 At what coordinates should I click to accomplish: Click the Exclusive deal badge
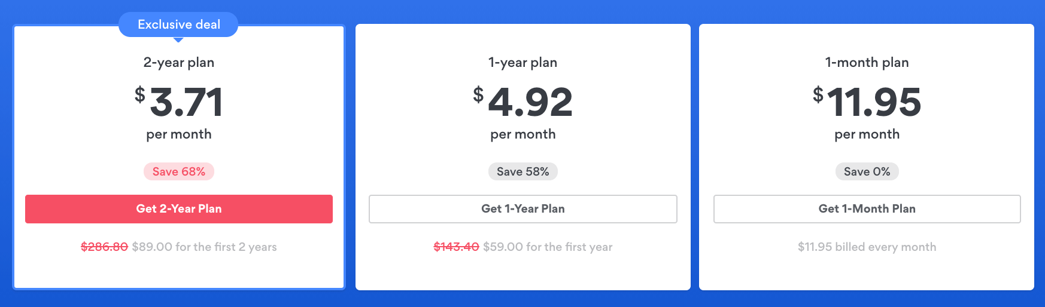tap(178, 24)
